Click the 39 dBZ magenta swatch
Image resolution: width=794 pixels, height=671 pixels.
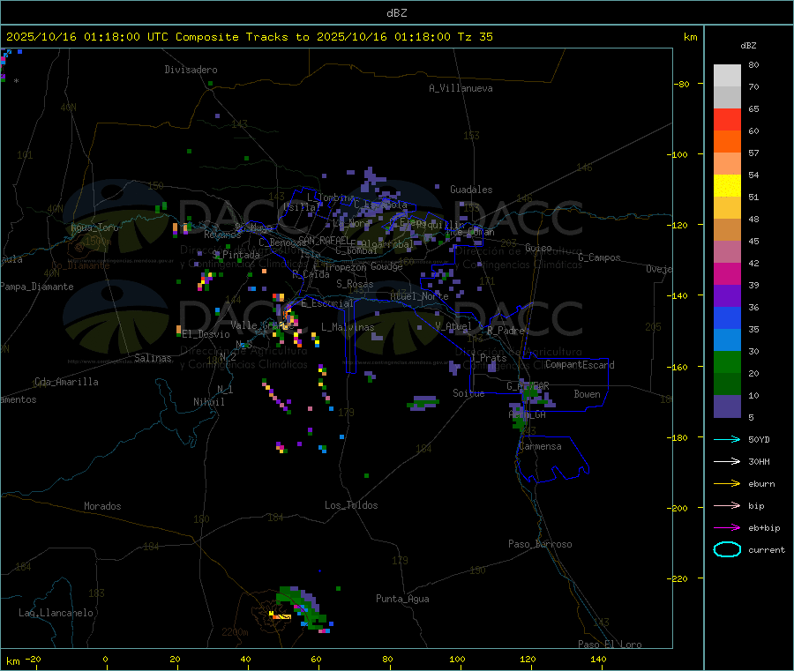[x=727, y=273]
